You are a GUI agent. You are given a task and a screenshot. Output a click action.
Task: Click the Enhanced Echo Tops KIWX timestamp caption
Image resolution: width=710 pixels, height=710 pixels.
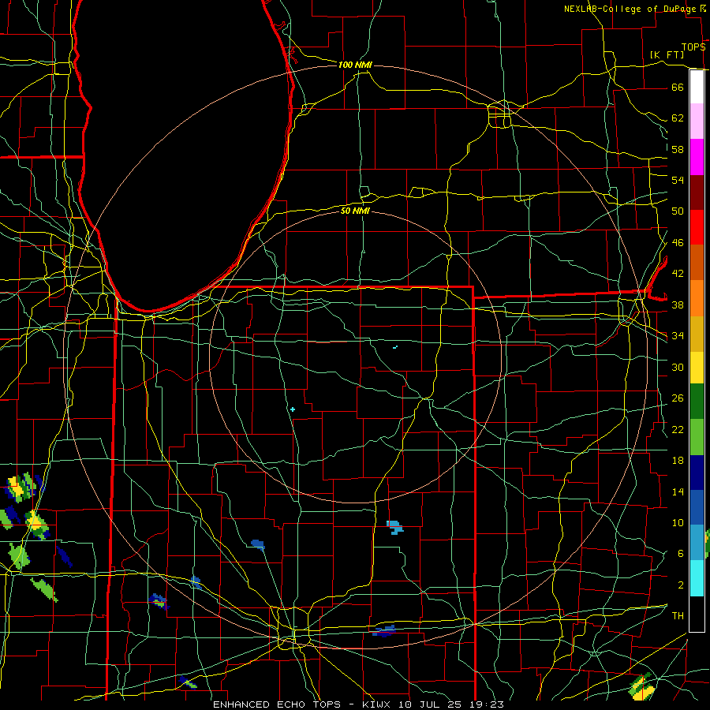click(x=358, y=704)
